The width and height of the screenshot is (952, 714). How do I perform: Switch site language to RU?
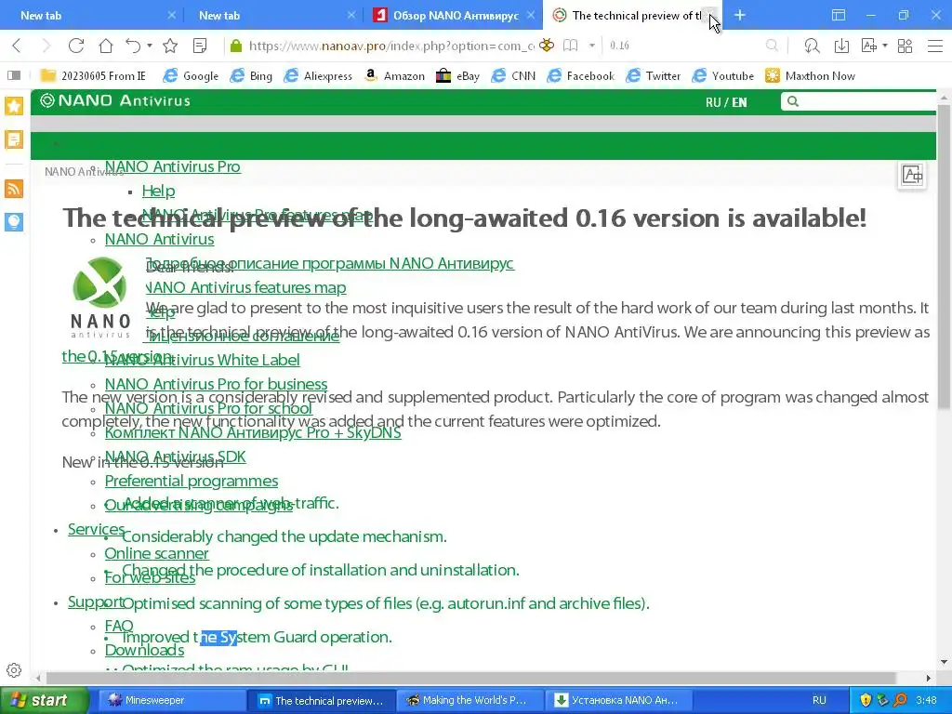coord(713,102)
